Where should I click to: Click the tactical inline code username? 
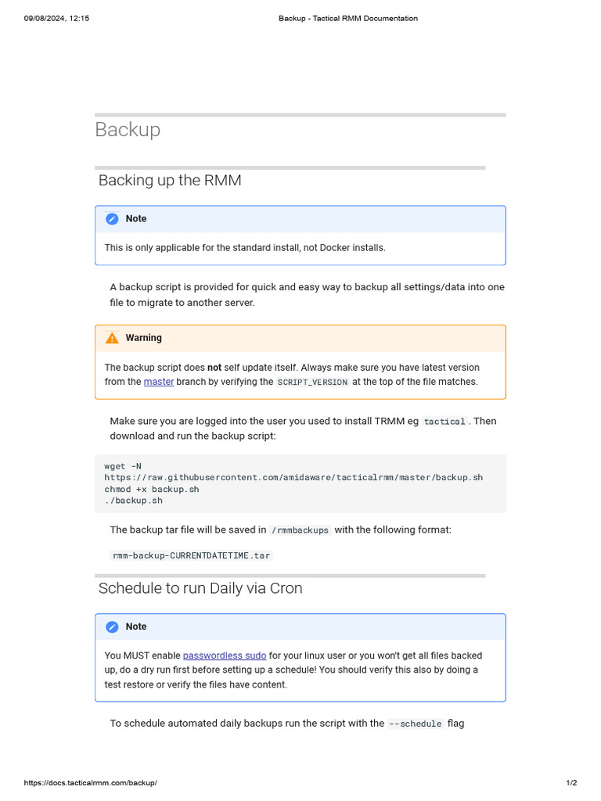pos(444,422)
